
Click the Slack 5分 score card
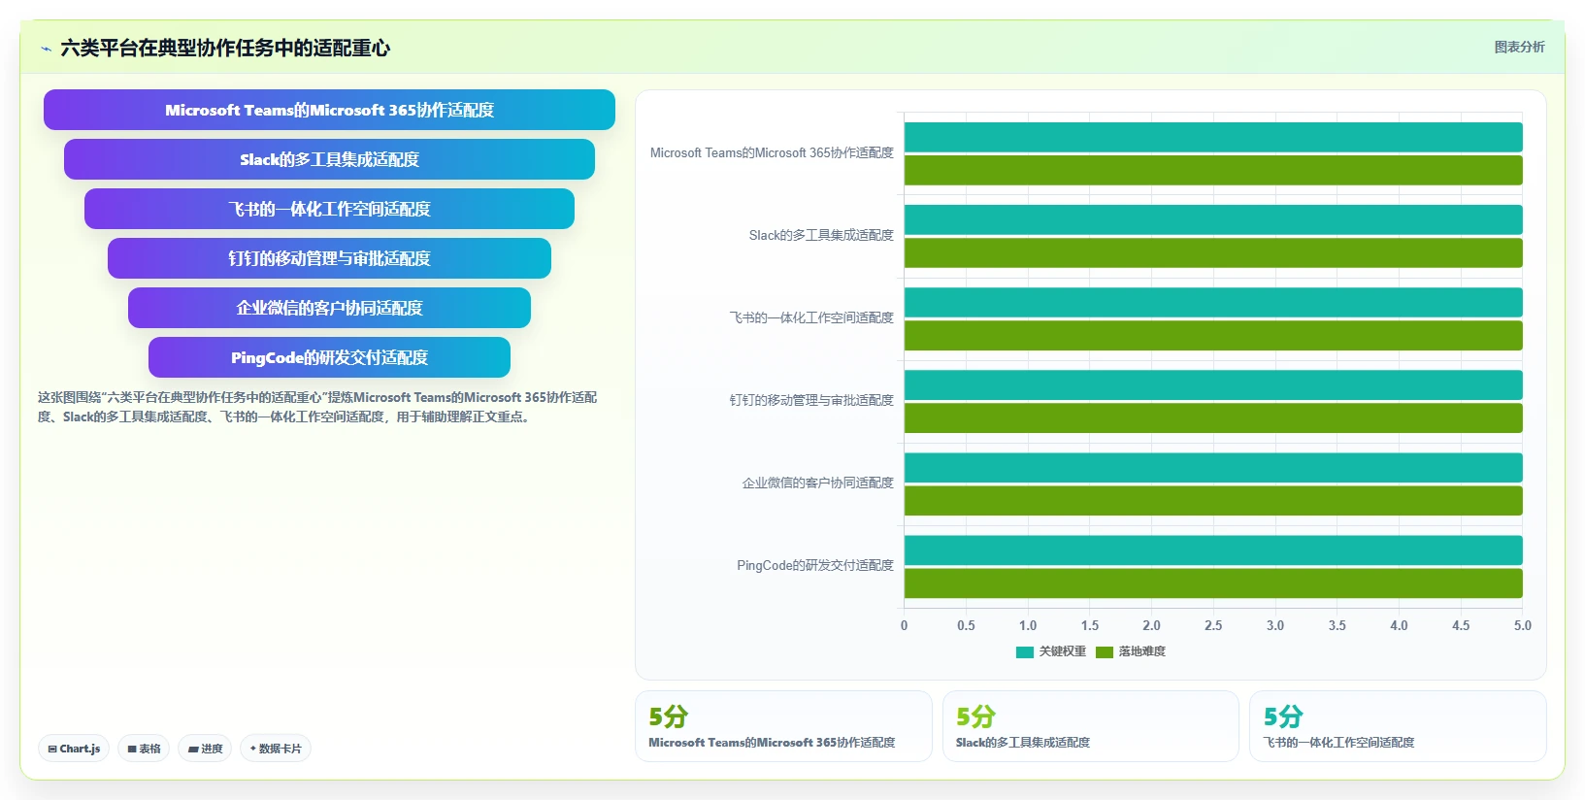1091,726
